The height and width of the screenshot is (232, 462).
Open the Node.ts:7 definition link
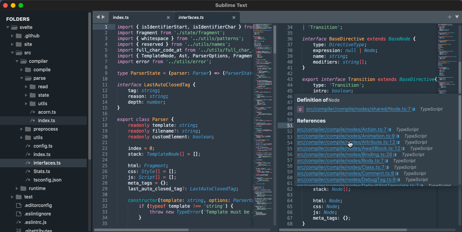coord(358,109)
